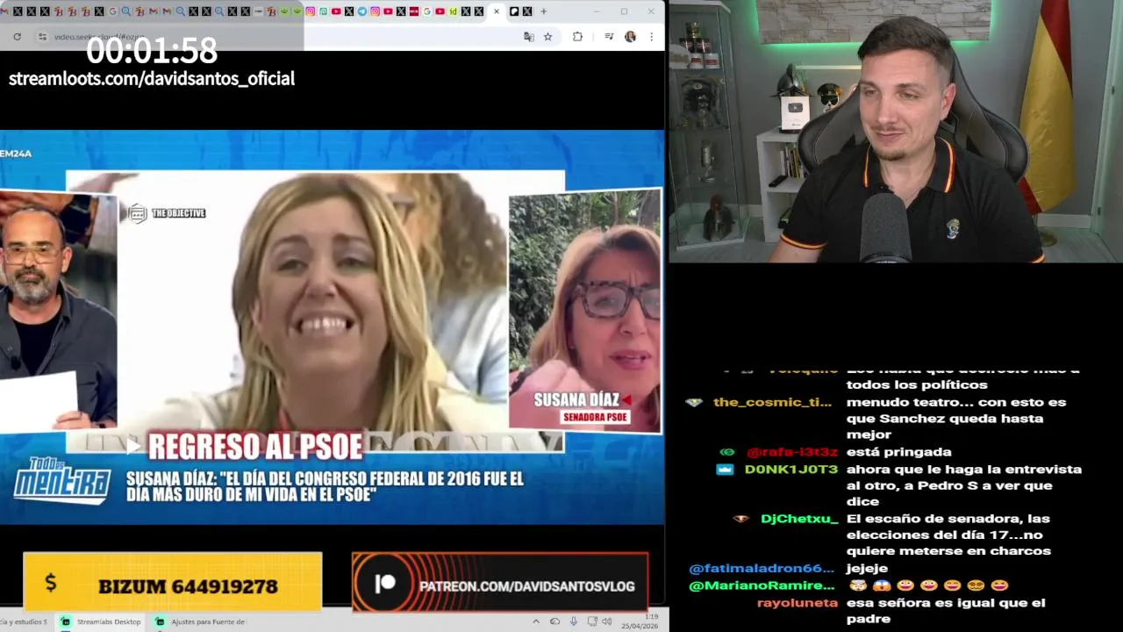Switch to the Telegram tab
This screenshot has width=1123, height=632.
362,11
